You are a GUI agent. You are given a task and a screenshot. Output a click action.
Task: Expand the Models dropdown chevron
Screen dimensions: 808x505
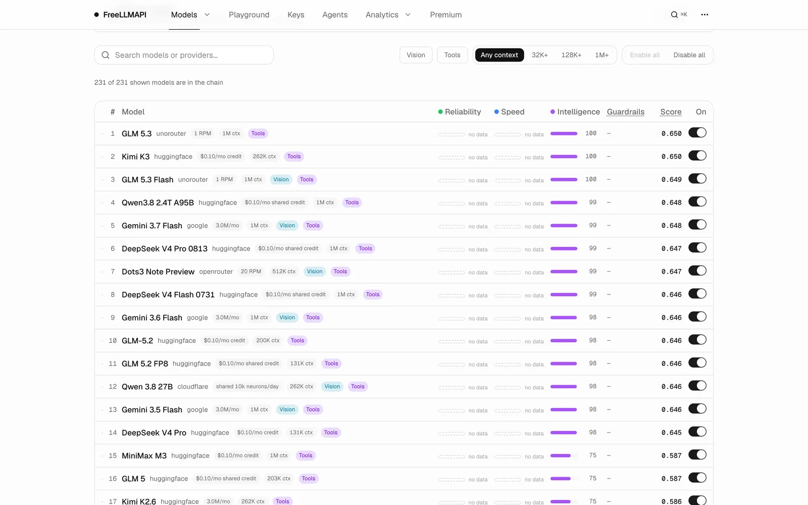coord(207,15)
